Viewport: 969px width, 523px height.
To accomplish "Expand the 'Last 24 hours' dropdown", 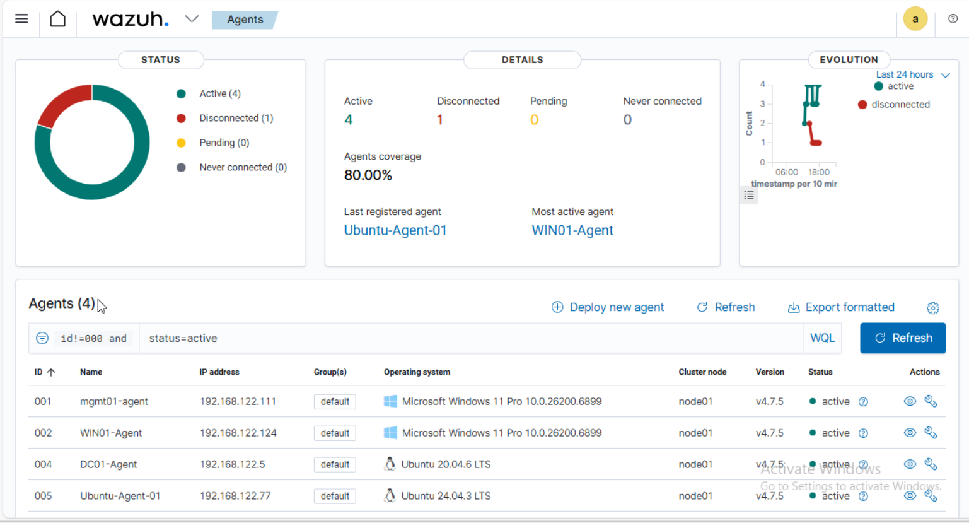I will [x=905, y=74].
